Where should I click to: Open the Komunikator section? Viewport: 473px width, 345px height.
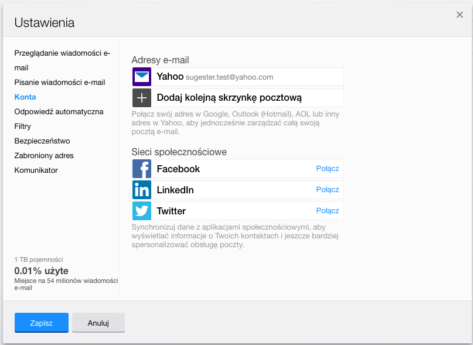36,170
